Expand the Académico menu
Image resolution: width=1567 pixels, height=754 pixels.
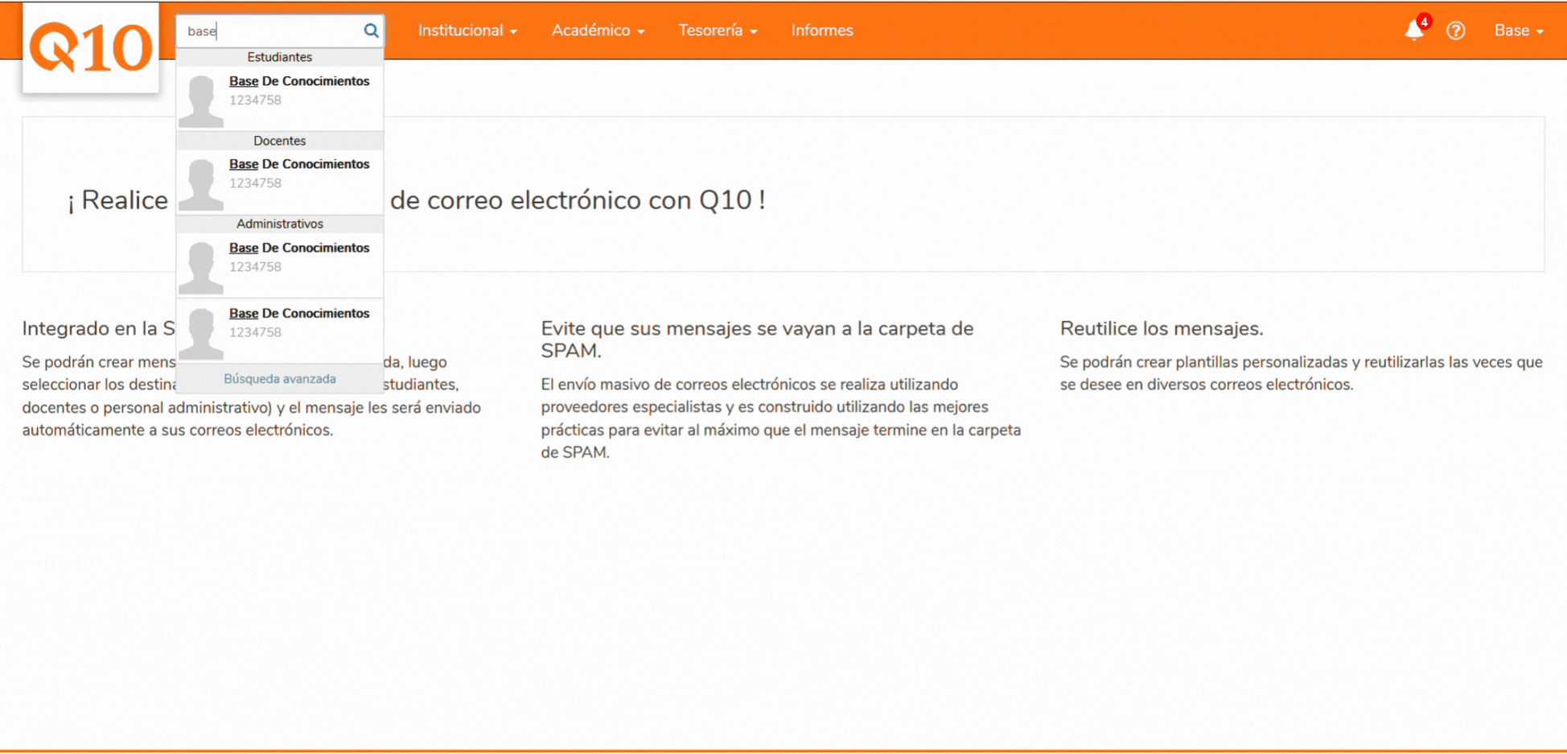pos(598,31)
